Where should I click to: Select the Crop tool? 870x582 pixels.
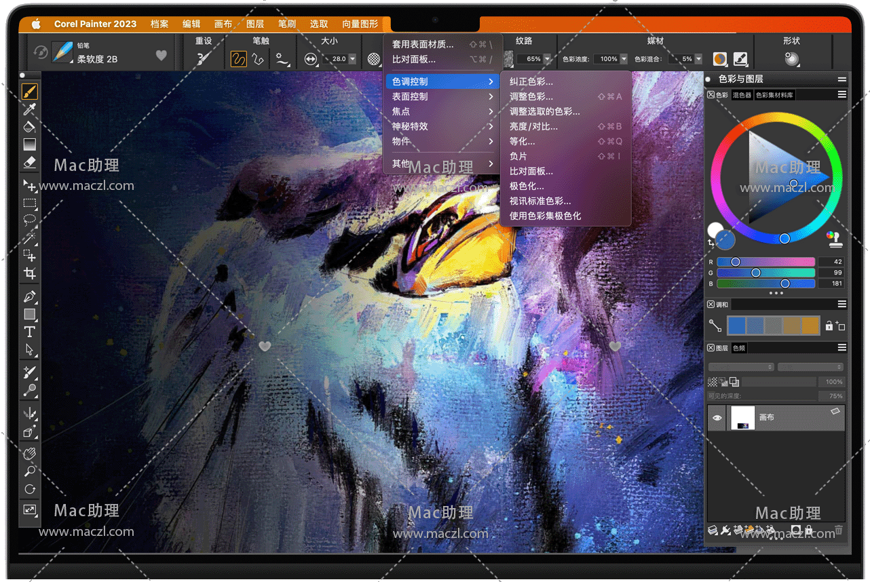(29, 273)
